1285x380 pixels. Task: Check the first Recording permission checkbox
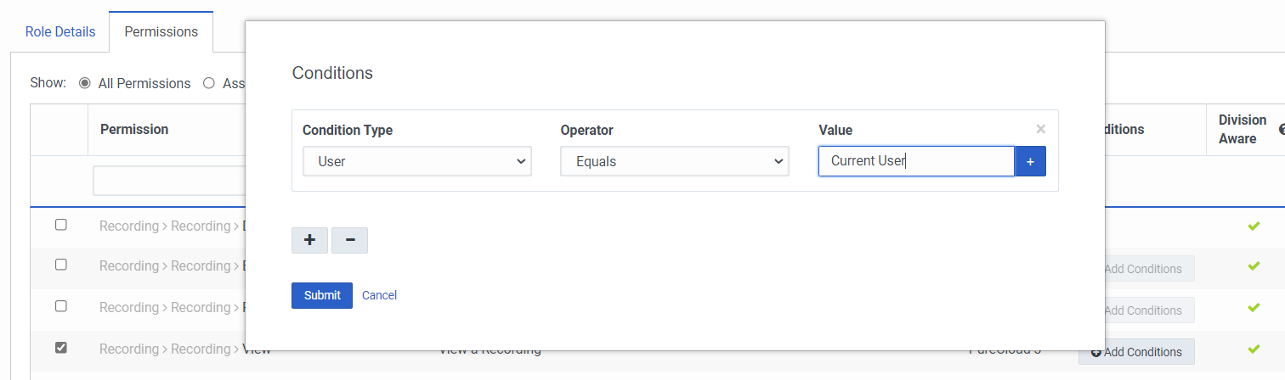point(61,225)
